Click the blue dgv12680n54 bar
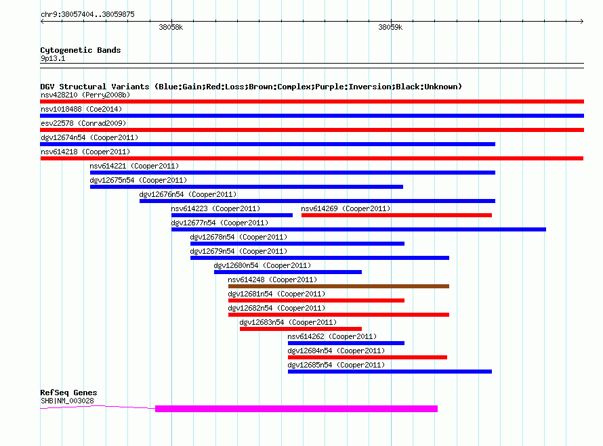The image size is (603, 446). click(x=288, y=272)
